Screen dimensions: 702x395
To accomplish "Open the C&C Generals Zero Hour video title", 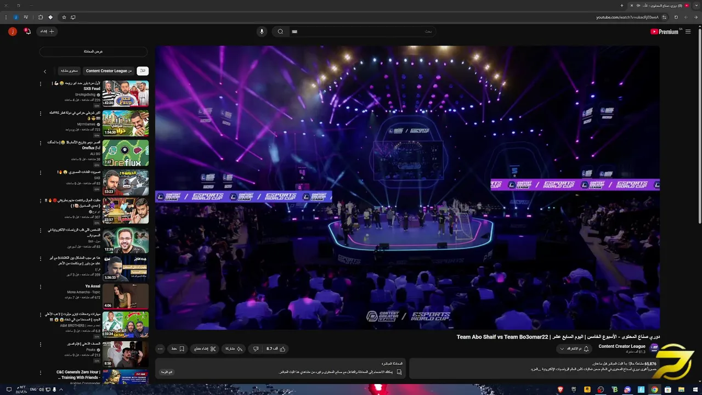I will (x=78, y=375).
